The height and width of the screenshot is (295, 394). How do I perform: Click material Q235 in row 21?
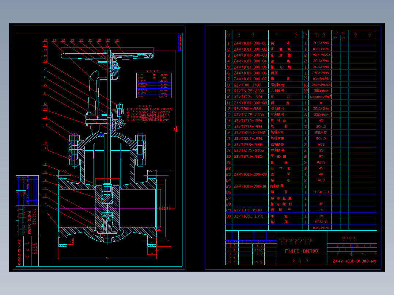321,162
